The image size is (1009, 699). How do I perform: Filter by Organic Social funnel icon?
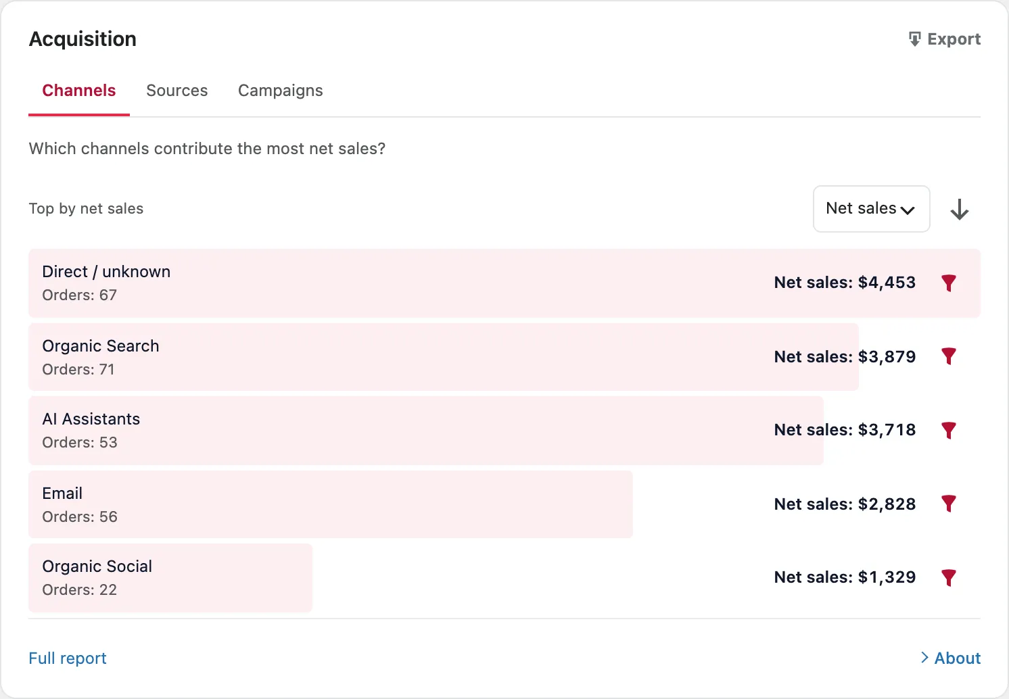coord(949,577)
